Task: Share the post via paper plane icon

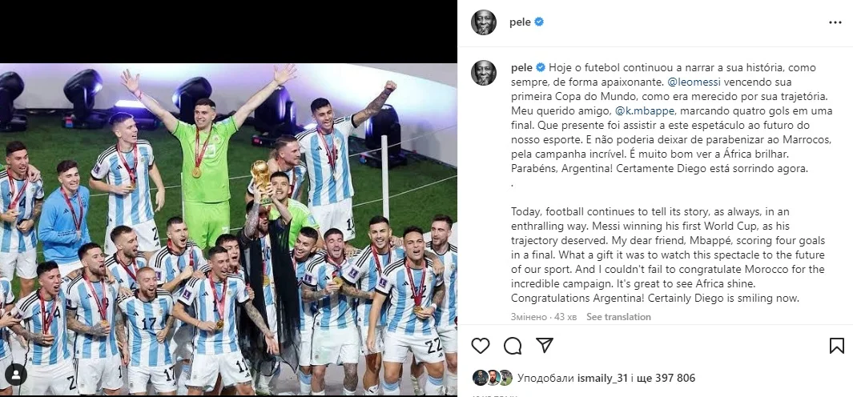Action: point(545,345)
